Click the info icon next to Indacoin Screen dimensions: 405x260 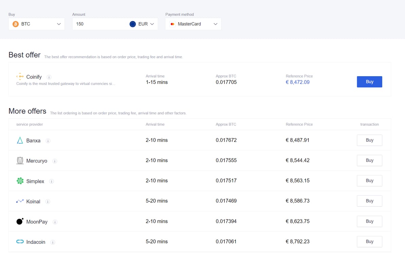click(53, 242)
